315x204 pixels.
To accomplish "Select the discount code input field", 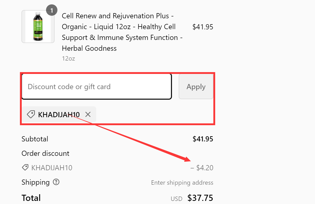I will pyautogui.click(x=96, y=87).
